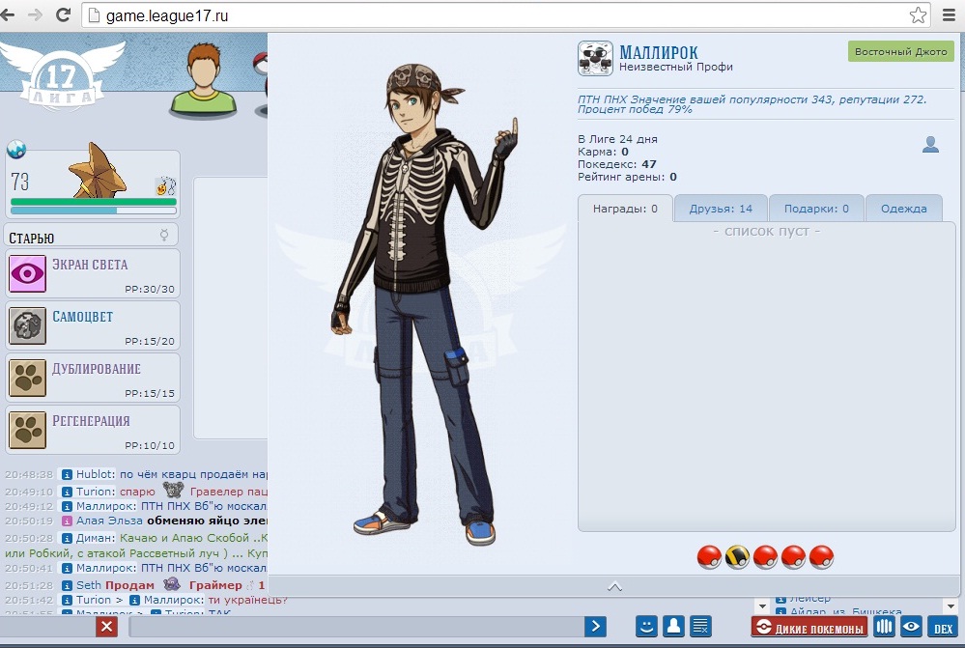Reload the game.league17.ru page
The width and height of the screenshot is (965, 648).
coord(63,14)
